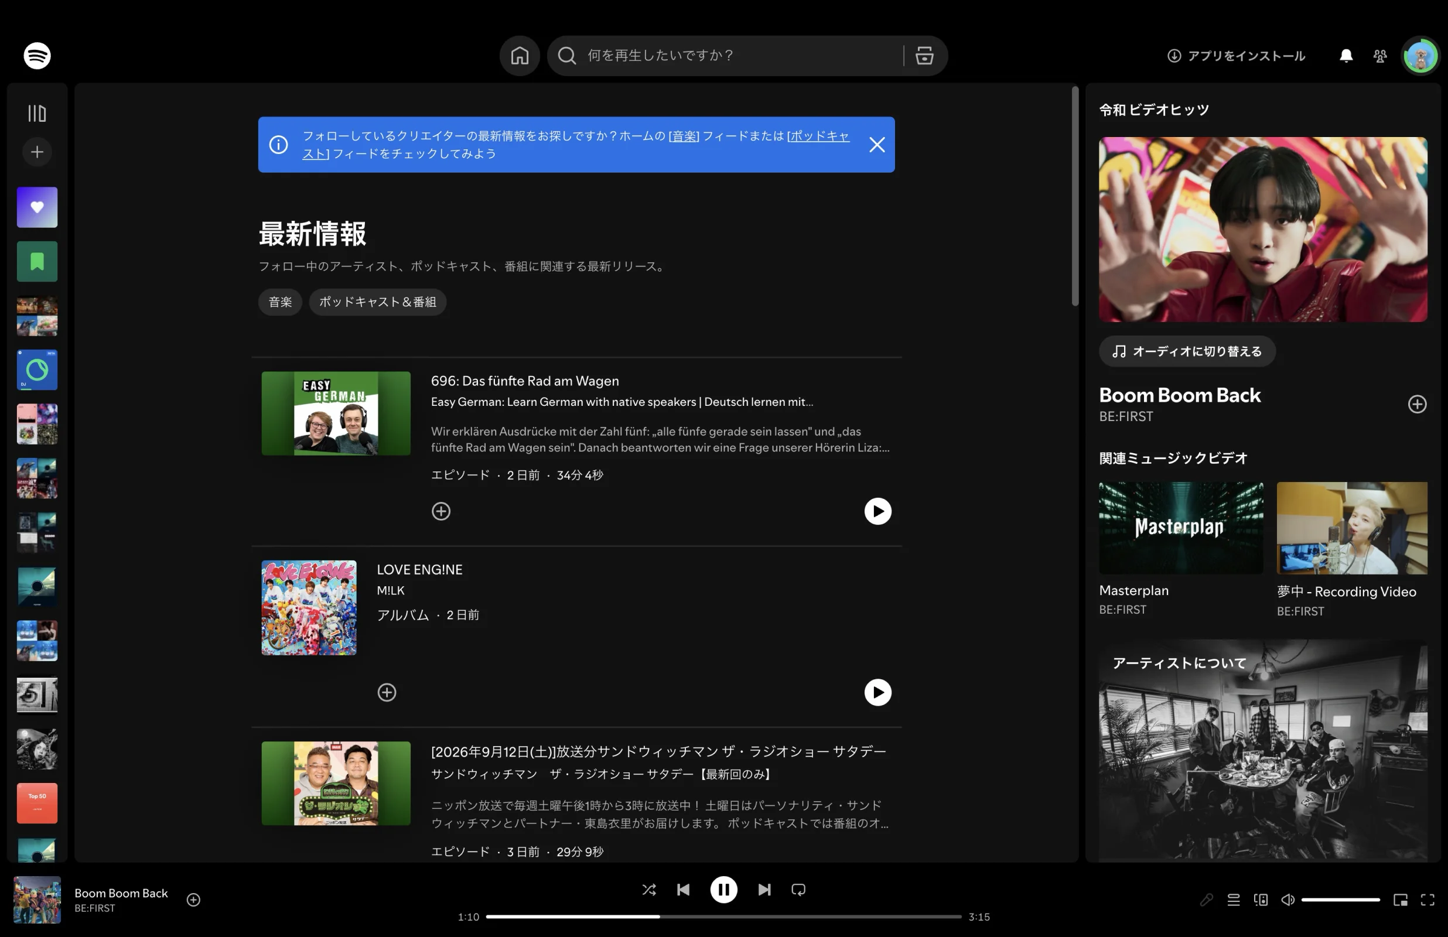The height and width of the screenshot is (937, 1448).
Task: Click the main content scrollbar
Action: point(1074,196)
